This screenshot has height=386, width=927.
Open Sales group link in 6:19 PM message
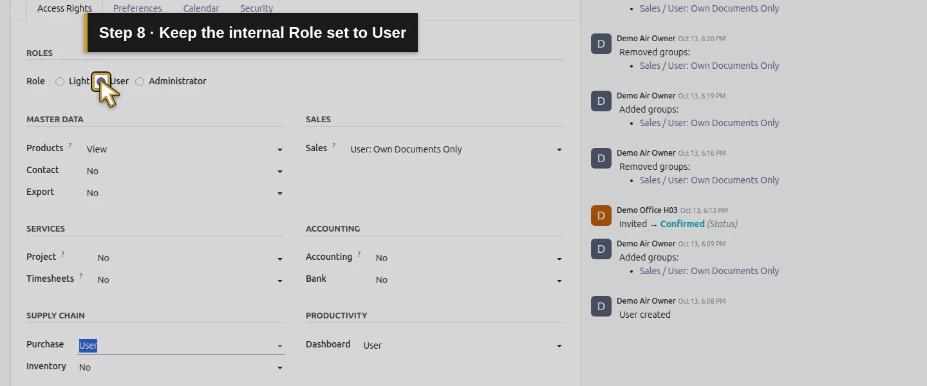click(x=709, y=123)
